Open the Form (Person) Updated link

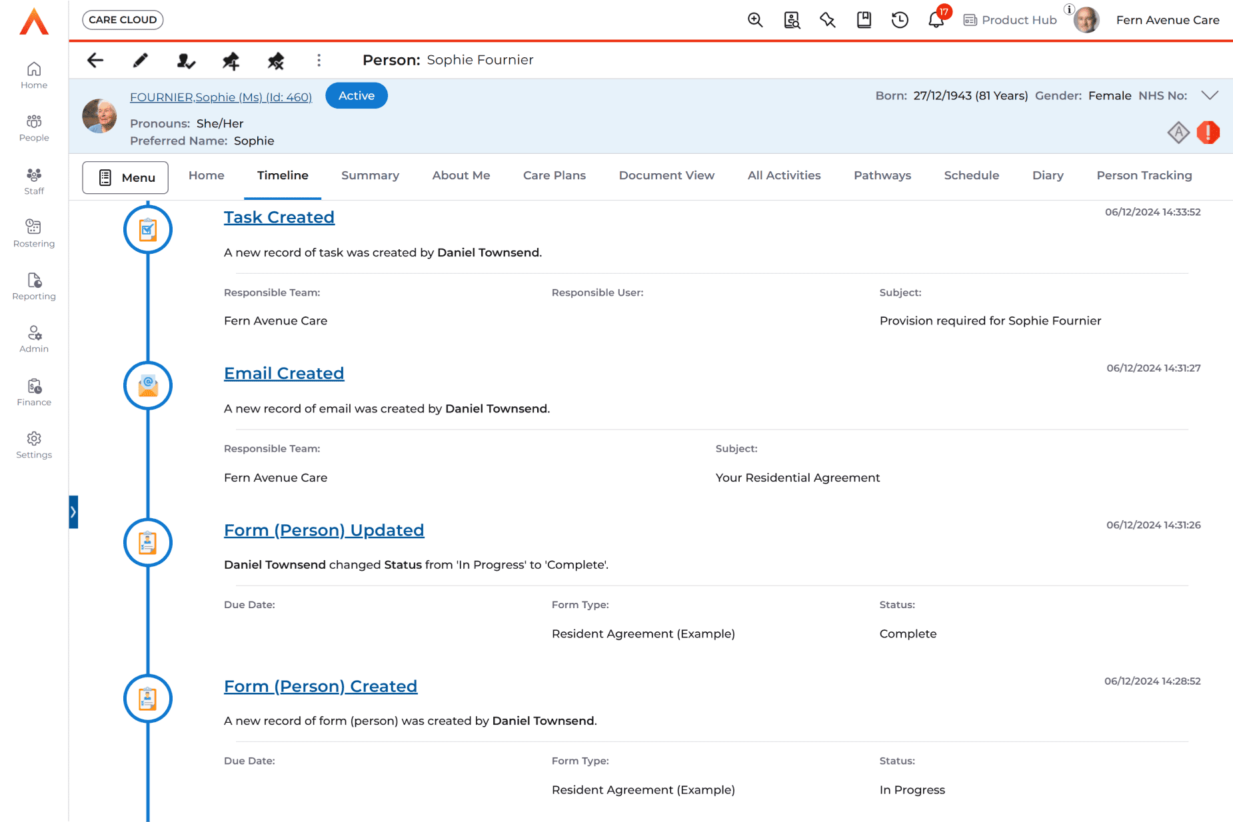pos(324,530)
